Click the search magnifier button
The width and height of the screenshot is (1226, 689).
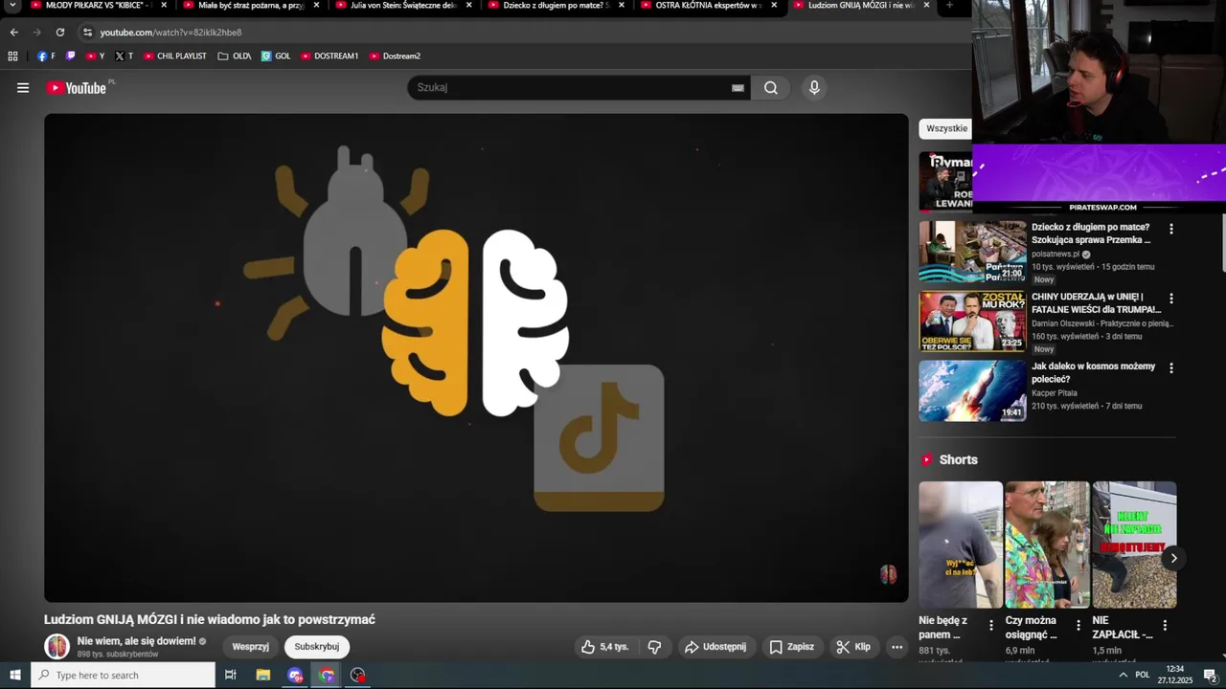(771, 88)
